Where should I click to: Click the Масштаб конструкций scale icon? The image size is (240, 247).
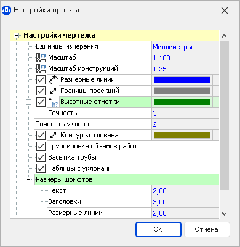[41, 69]
